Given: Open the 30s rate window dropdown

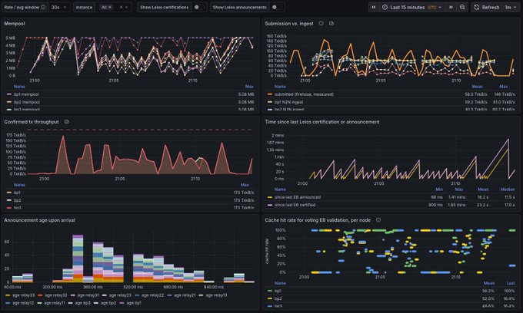Looking at the screenshot, I should [x=58, y=7].
